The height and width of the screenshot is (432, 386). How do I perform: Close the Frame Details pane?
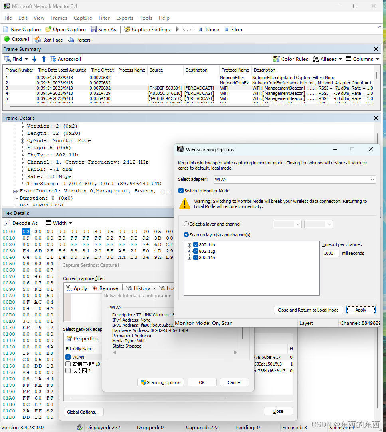(x=376, y=118)
